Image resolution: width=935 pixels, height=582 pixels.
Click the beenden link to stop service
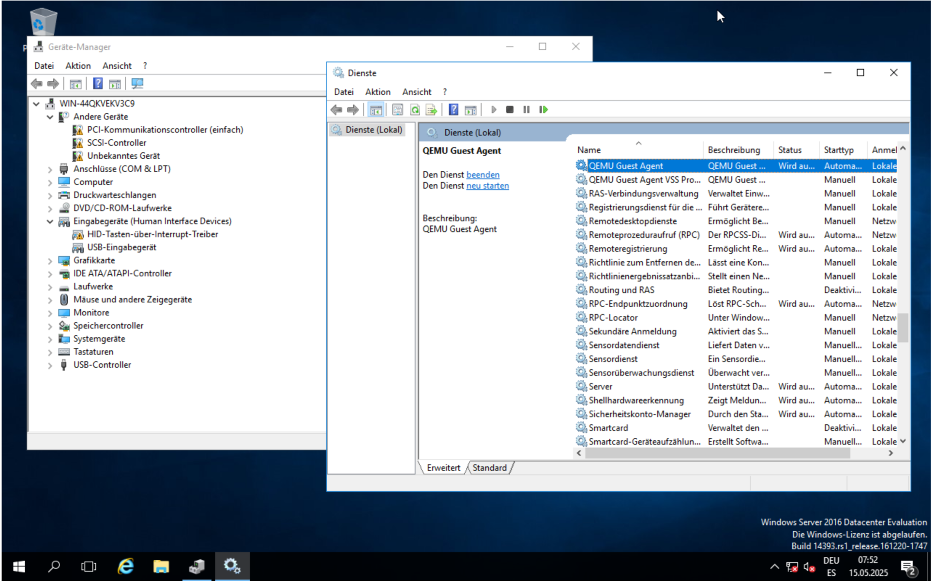click(x=483, y=175)
